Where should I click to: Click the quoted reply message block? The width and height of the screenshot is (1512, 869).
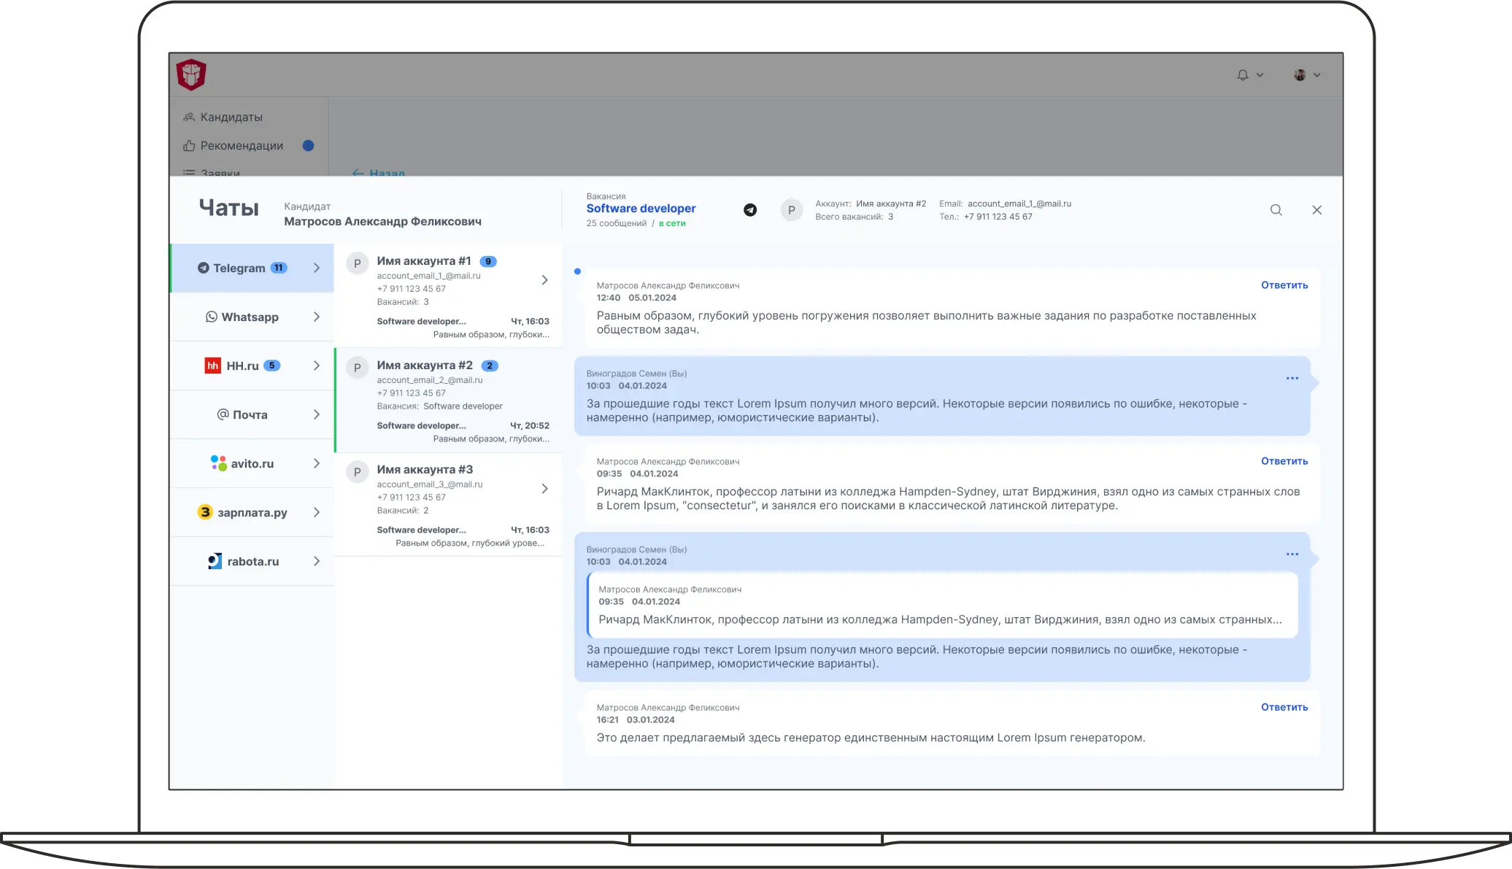pos(941,606)
